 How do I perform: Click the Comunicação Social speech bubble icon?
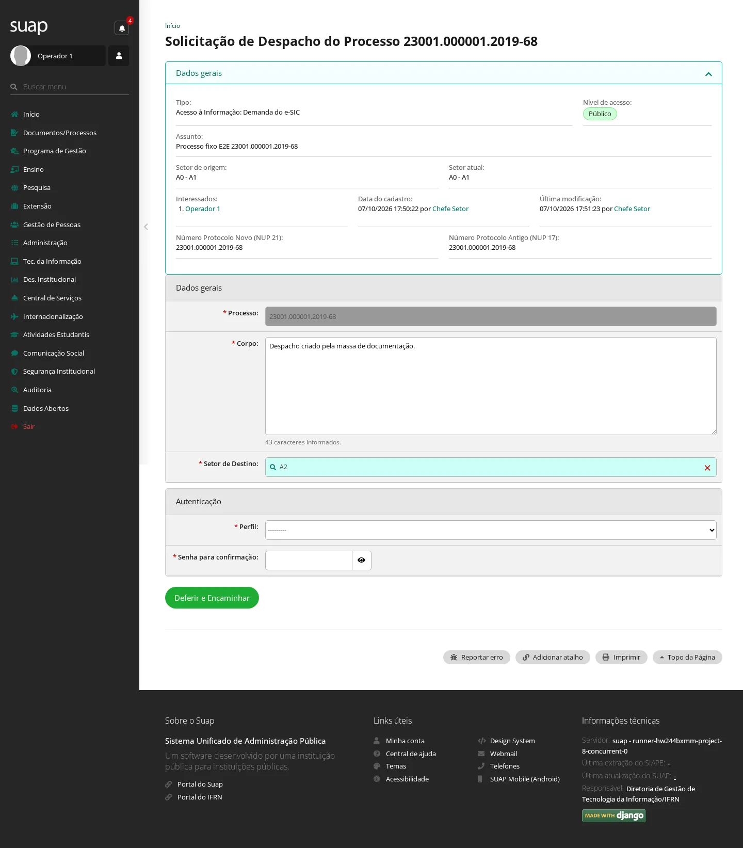[14, 354]
